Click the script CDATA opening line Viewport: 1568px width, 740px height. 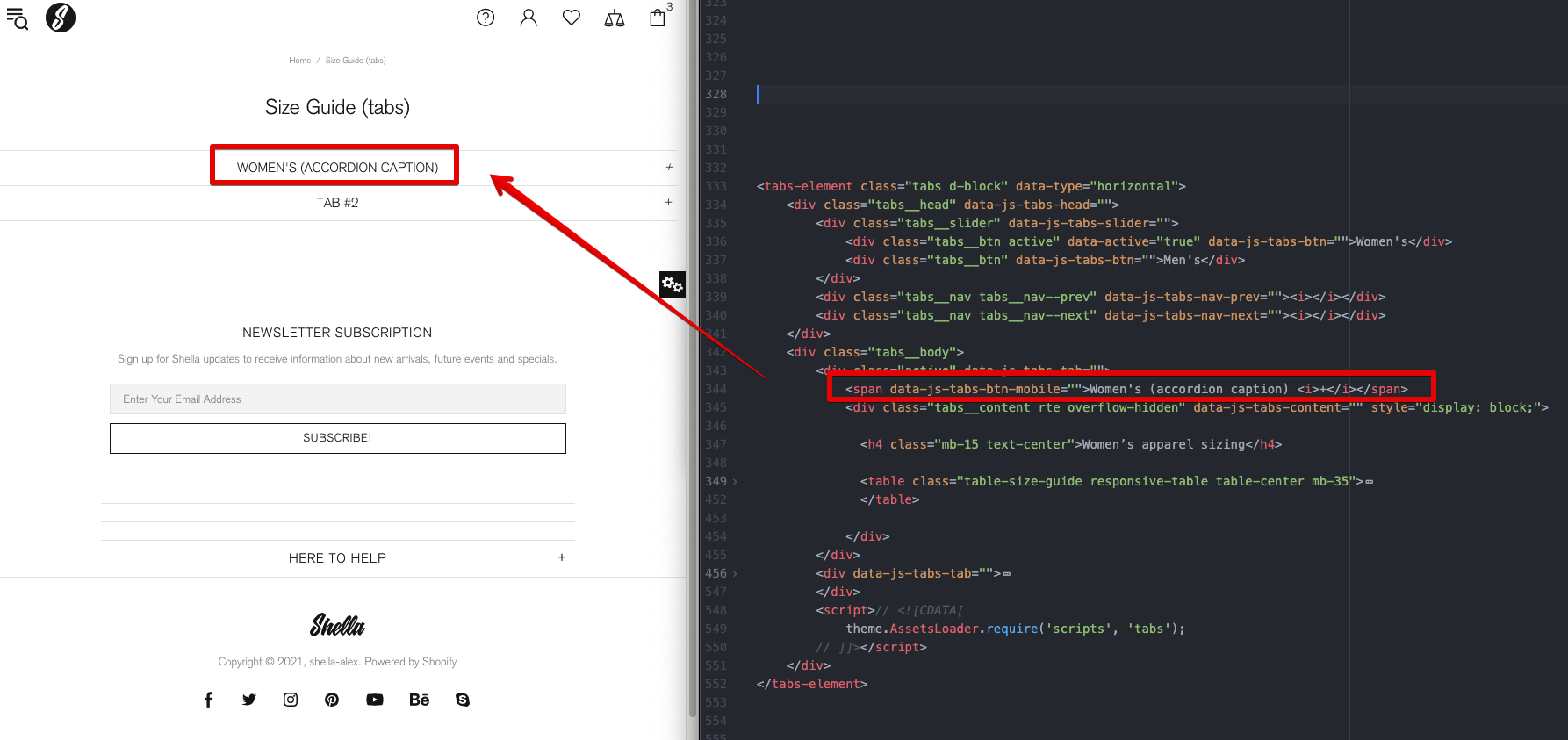889,610
